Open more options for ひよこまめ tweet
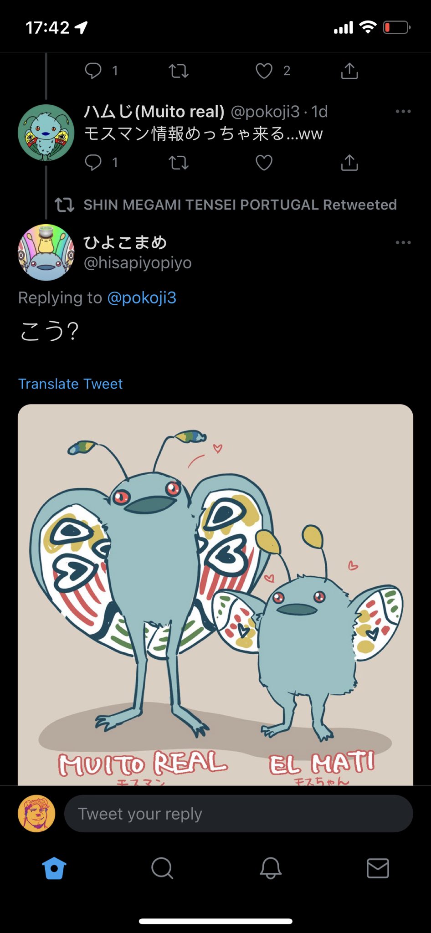The image size is (431, 933). tap(403, 242)
